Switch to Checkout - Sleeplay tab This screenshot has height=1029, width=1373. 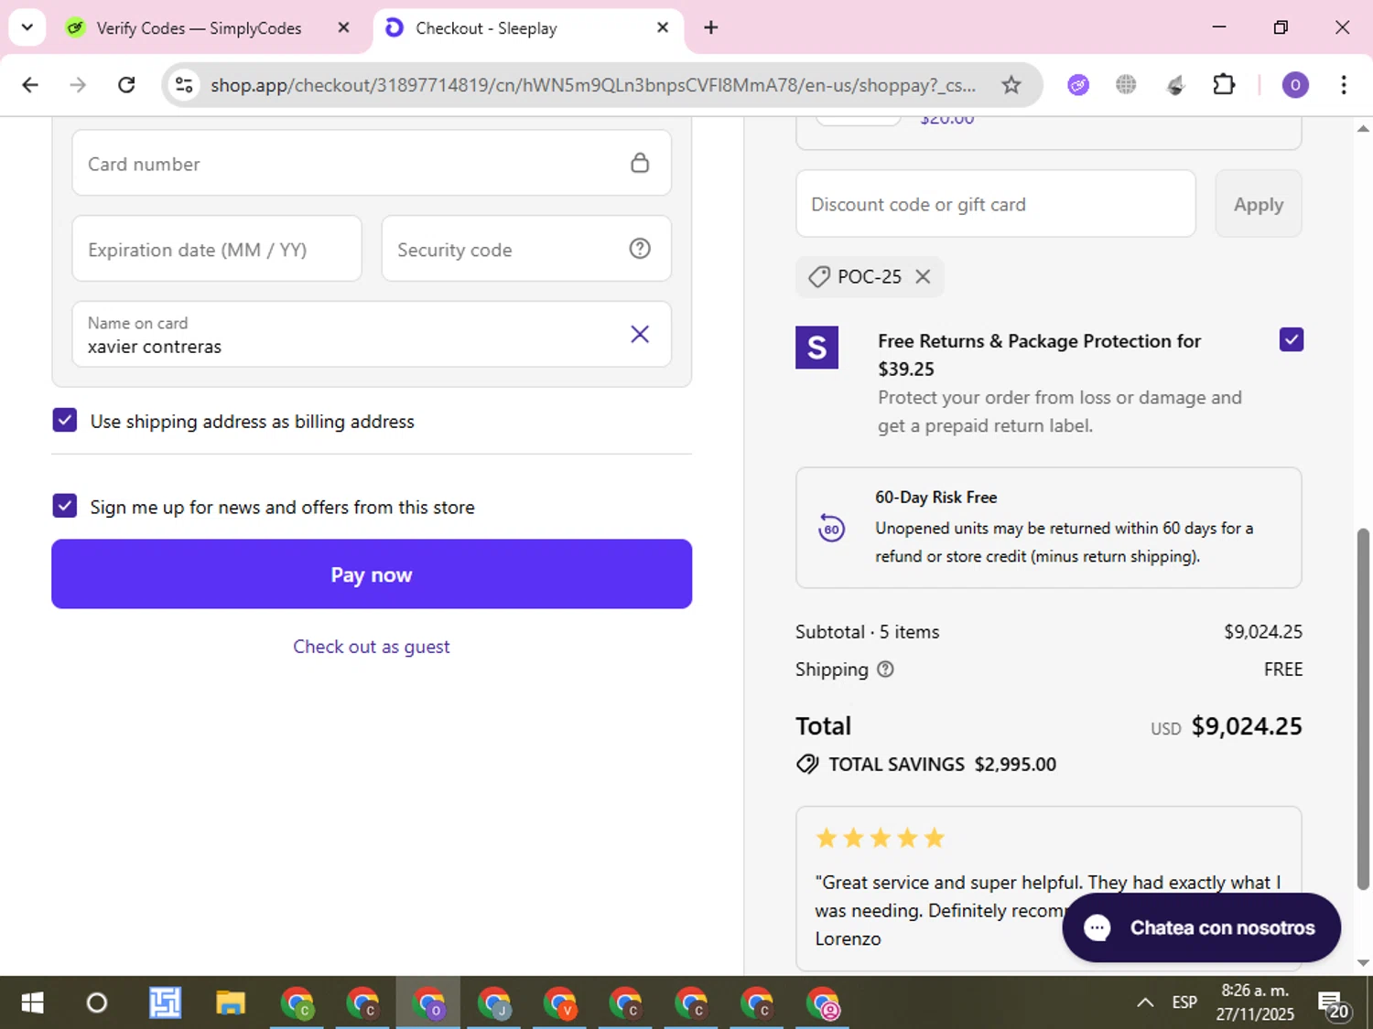point(526,27)
